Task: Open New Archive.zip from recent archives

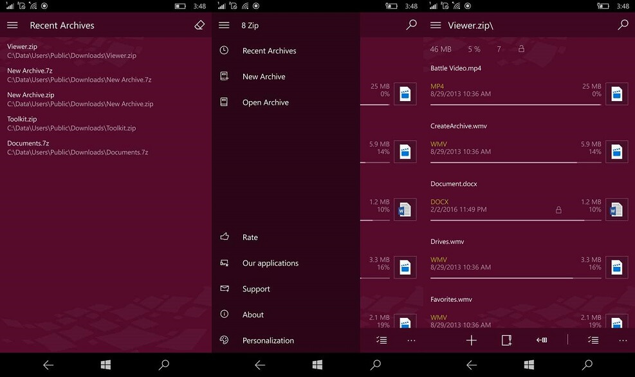Action: (106, 99)
